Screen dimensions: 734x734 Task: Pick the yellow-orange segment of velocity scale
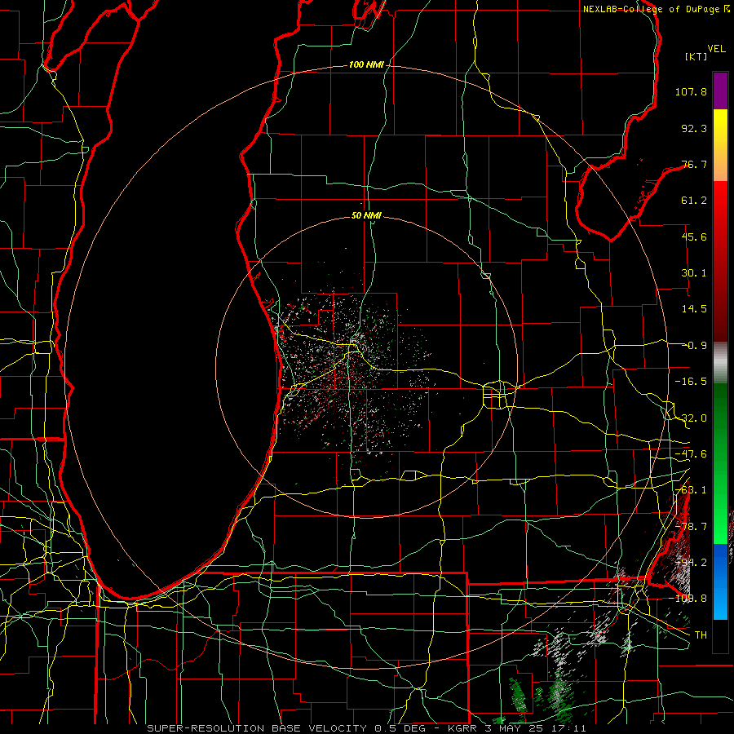(x=720, y=145)
